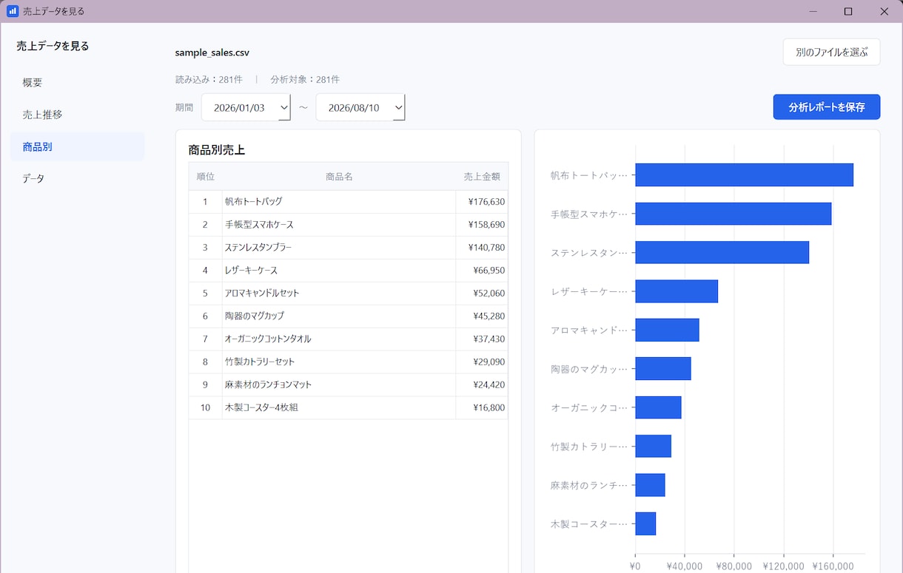Click the 売上金額 column header
The height and width of the screenshot is (573, 903).
pos(482,177)
